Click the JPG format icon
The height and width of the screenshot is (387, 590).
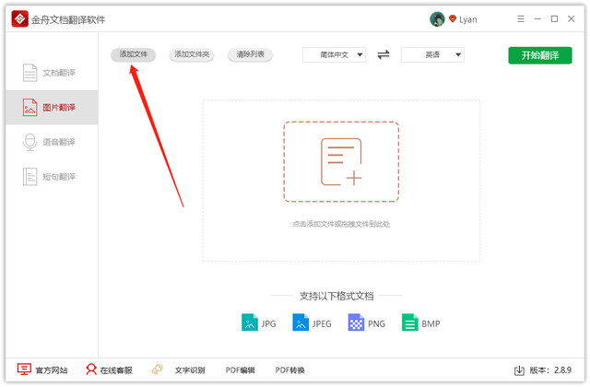250,322
